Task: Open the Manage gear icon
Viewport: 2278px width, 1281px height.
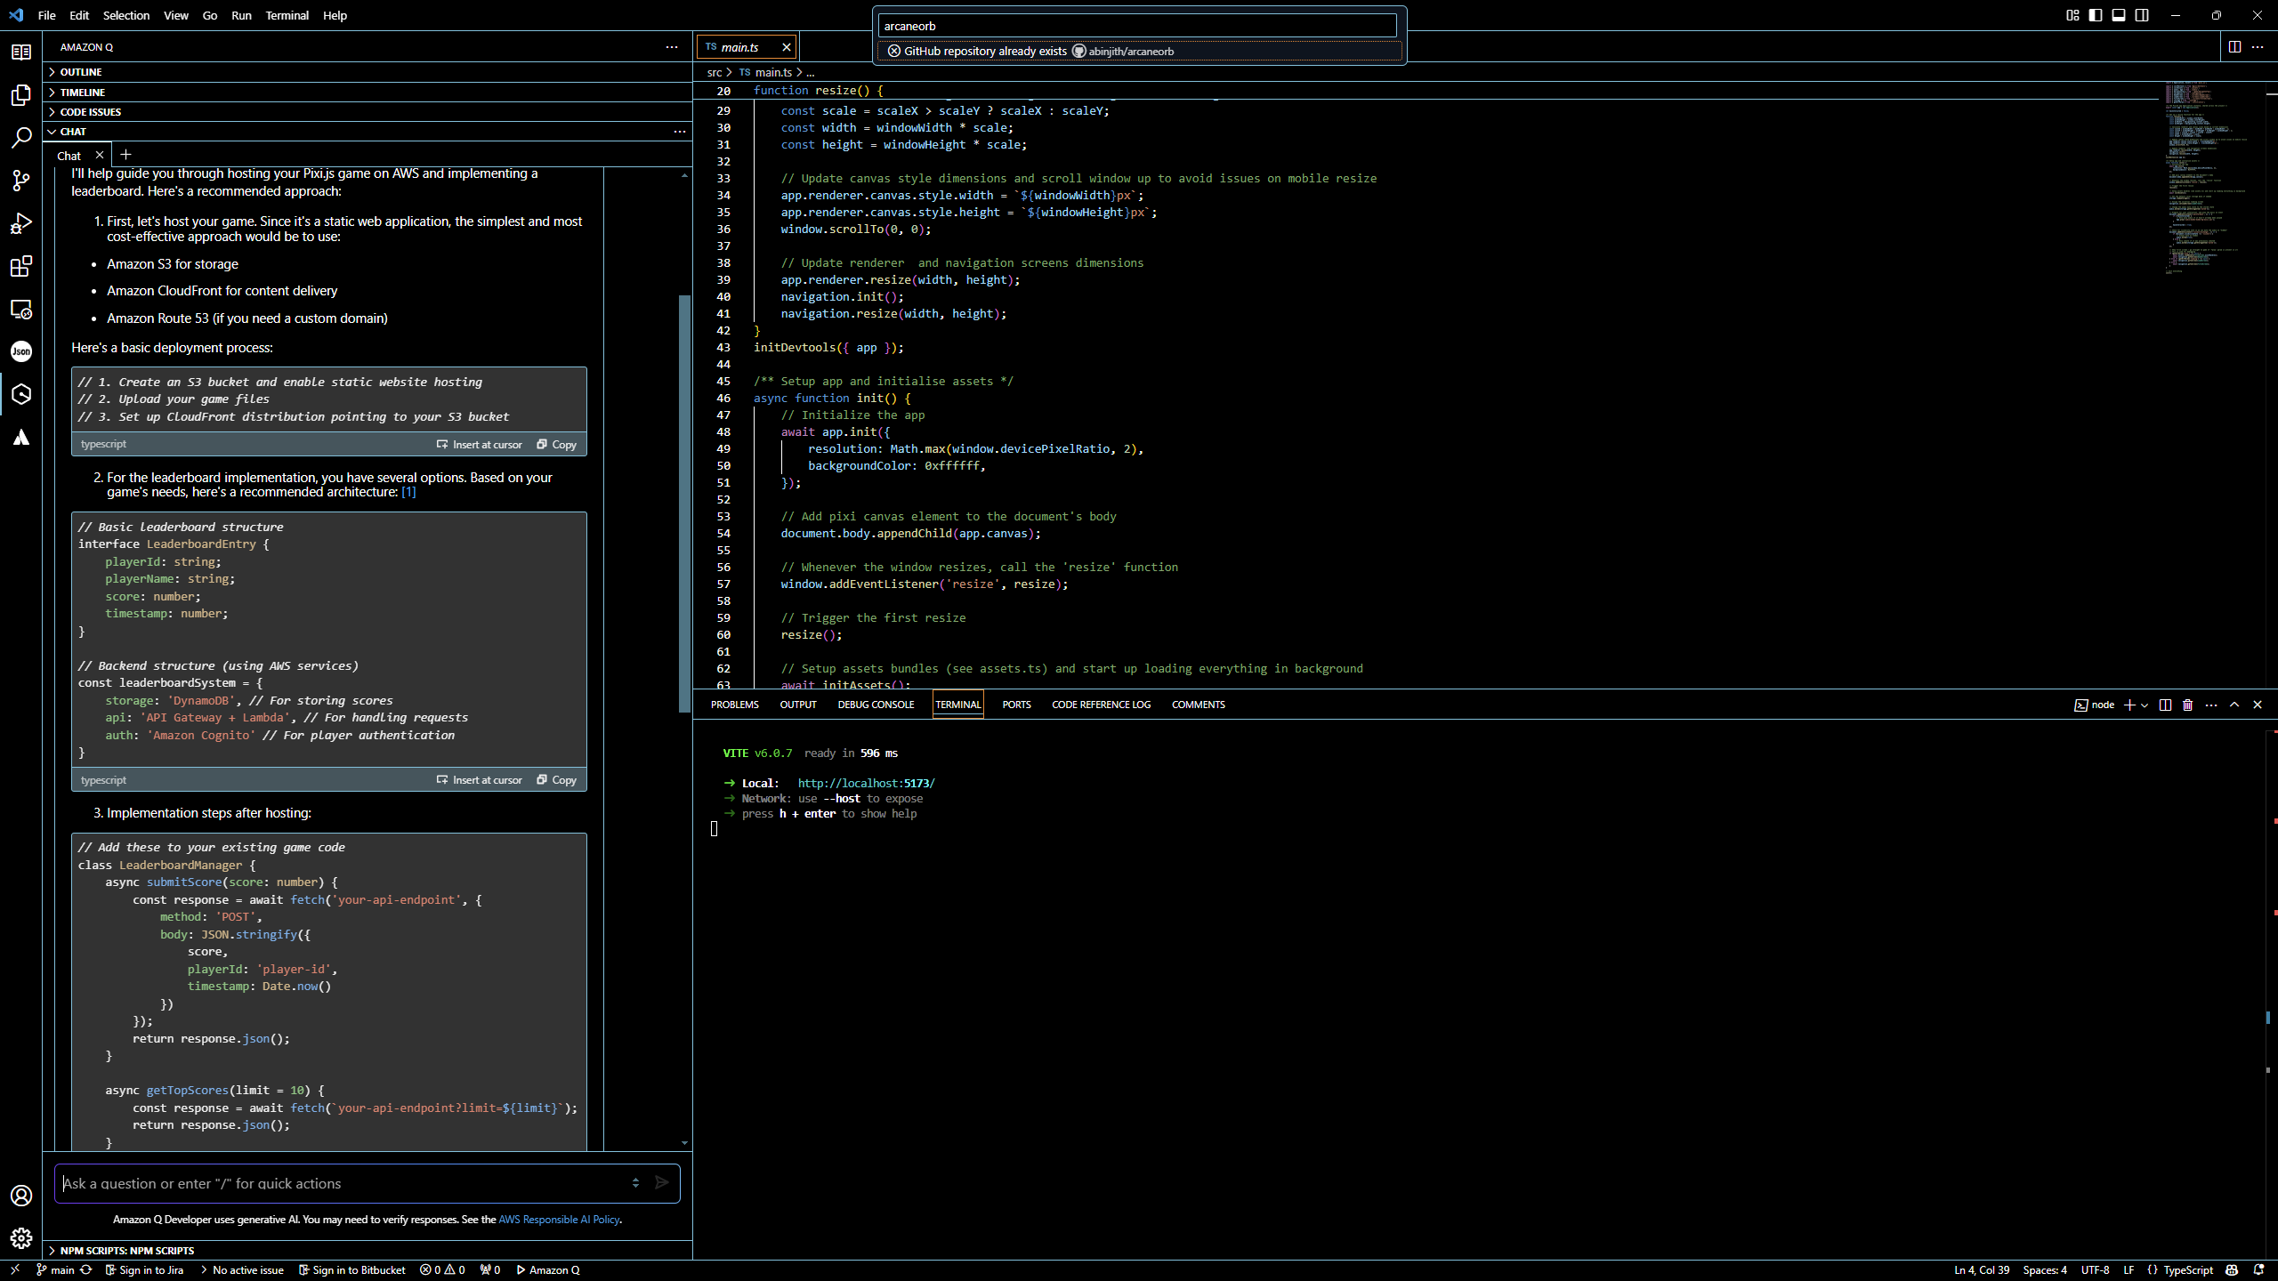Action: click(21, 1237)
